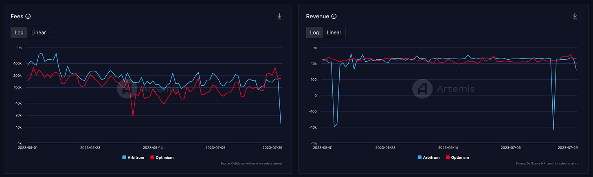
Task: Download the Fees chart data
Action: pos(279,16)
